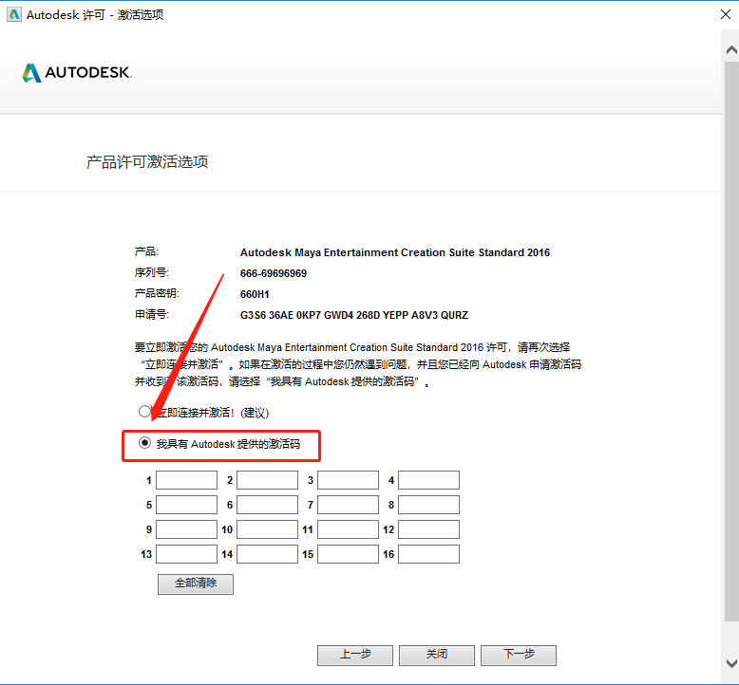The height and width of the screenshot is (685, 739).
Task: Click the 产品密钥 label
Action: point(157,293)
